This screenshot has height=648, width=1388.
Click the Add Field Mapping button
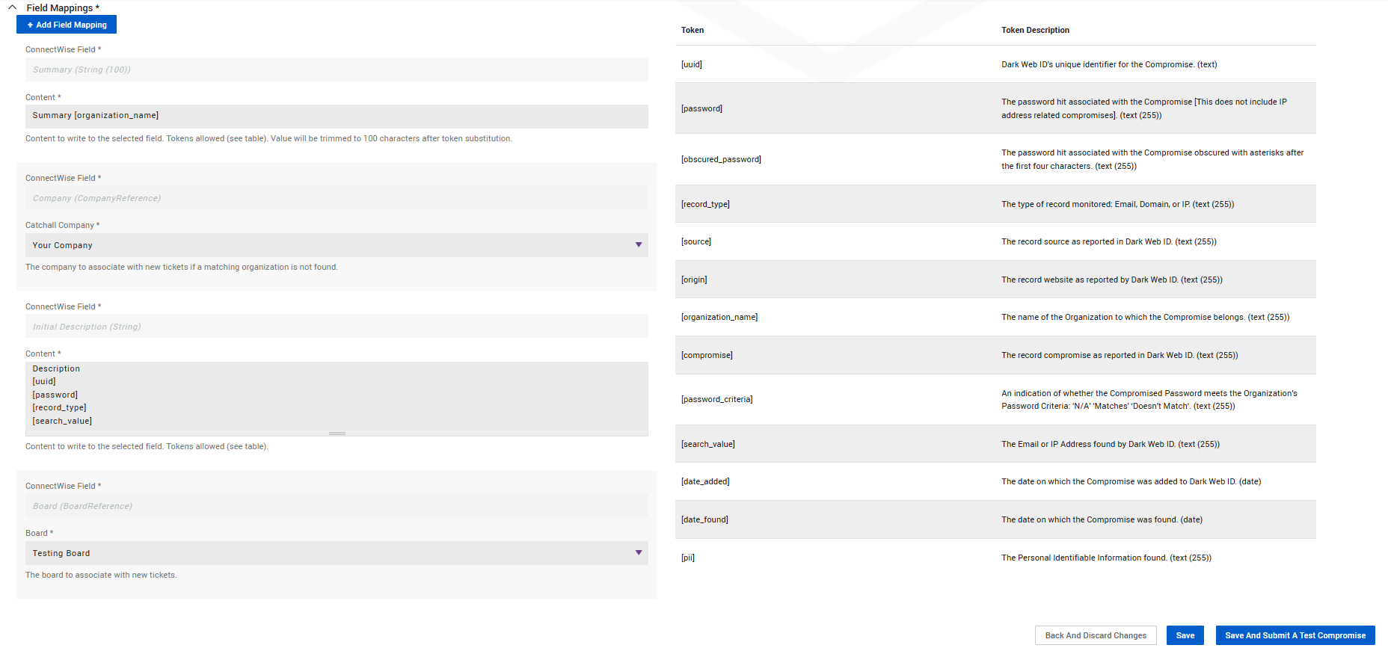[67, 25]
